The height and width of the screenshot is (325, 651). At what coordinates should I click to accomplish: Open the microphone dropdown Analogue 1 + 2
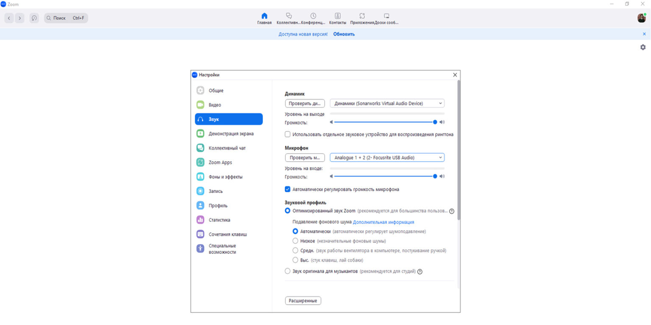(387, 157)
